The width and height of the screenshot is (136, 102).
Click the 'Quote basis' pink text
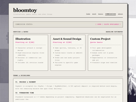coord(96,42)
